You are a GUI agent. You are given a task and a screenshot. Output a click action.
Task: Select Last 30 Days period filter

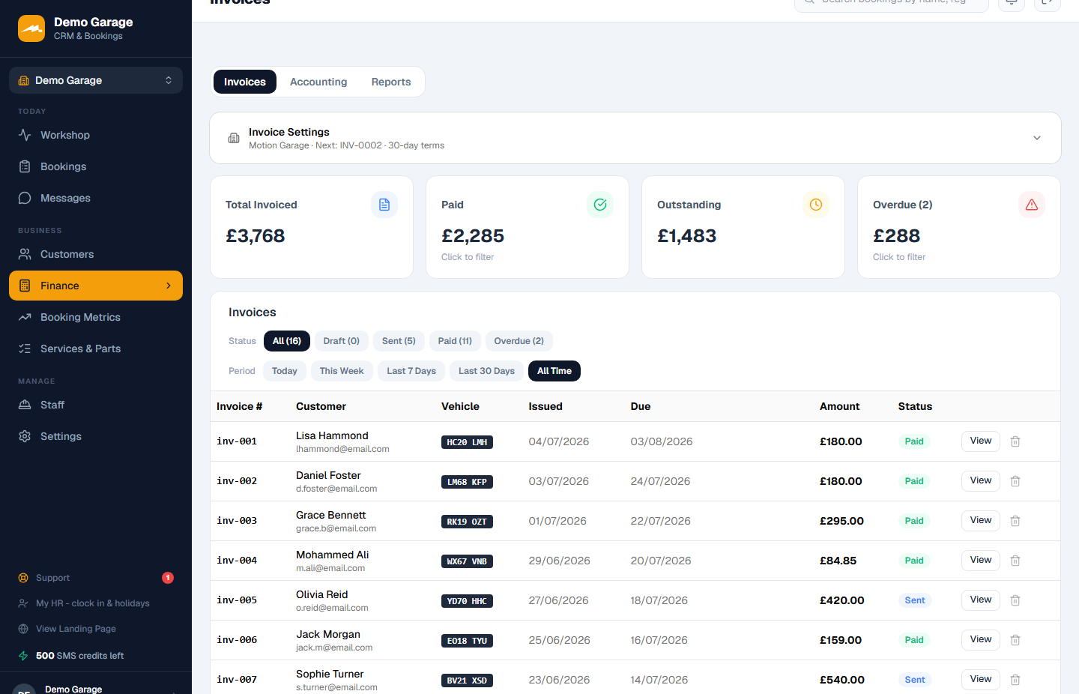[x=487, y=371]
